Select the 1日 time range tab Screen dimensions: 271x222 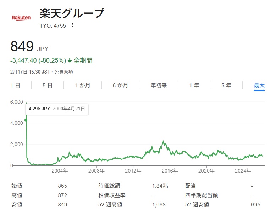tap(15, 86)
